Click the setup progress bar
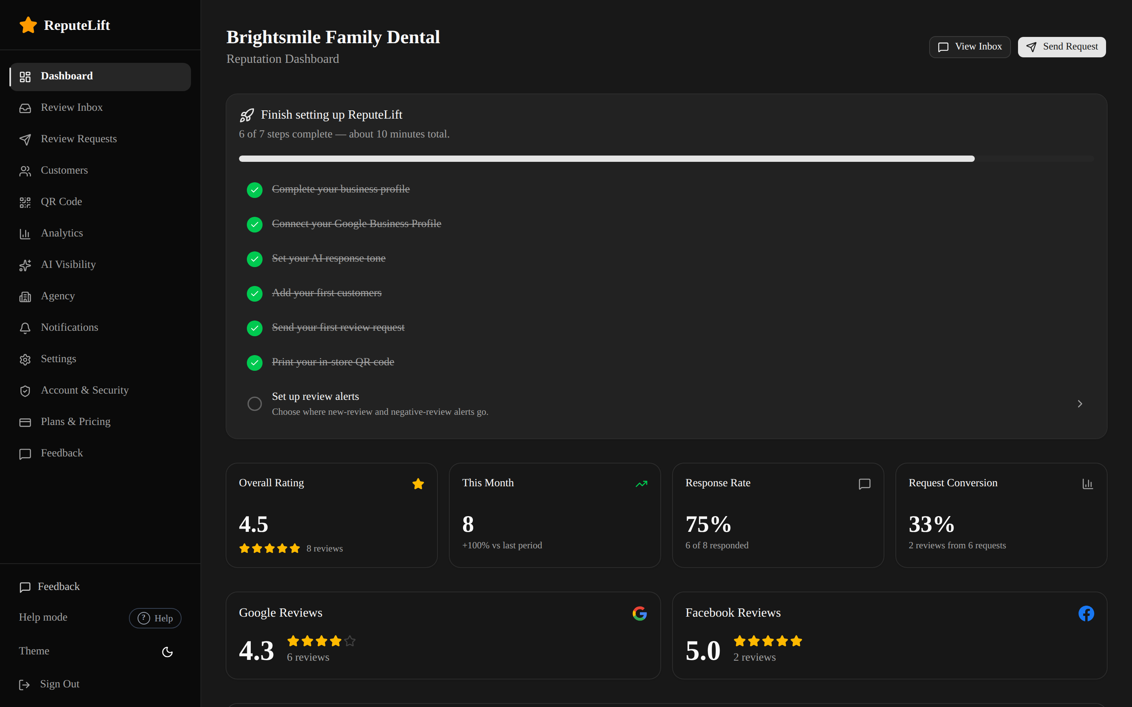The width and height of the screenshot is (1132, 707). [666, 159]
